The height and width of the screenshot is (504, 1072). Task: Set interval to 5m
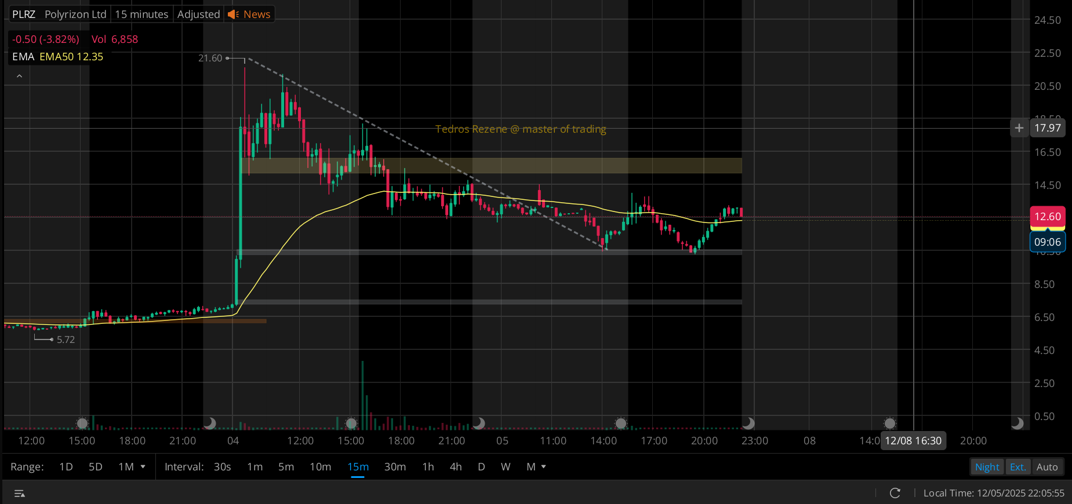tap(286, 467)
